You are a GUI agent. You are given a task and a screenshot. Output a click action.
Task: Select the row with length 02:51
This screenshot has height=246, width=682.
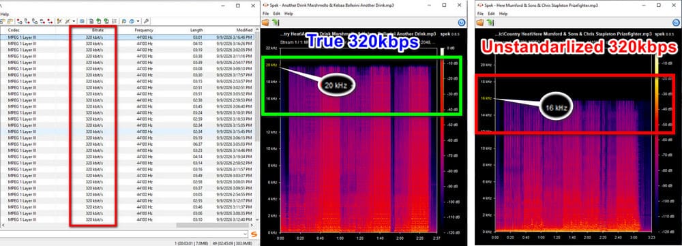(127, 87)
